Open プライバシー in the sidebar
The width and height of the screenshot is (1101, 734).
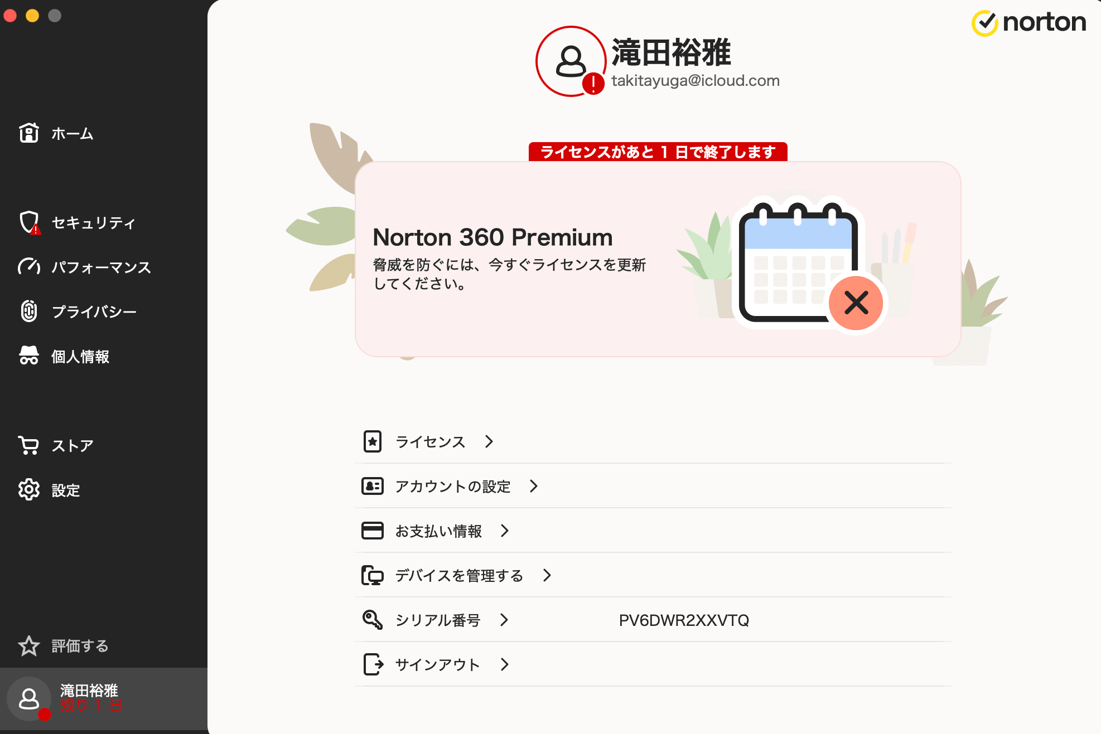94,312
